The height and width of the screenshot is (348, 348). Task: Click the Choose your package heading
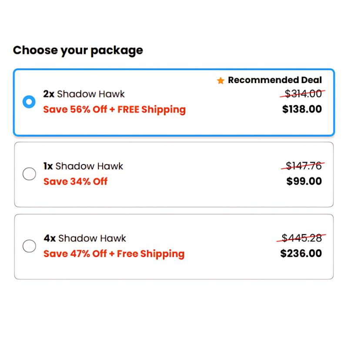pos(78,50)
